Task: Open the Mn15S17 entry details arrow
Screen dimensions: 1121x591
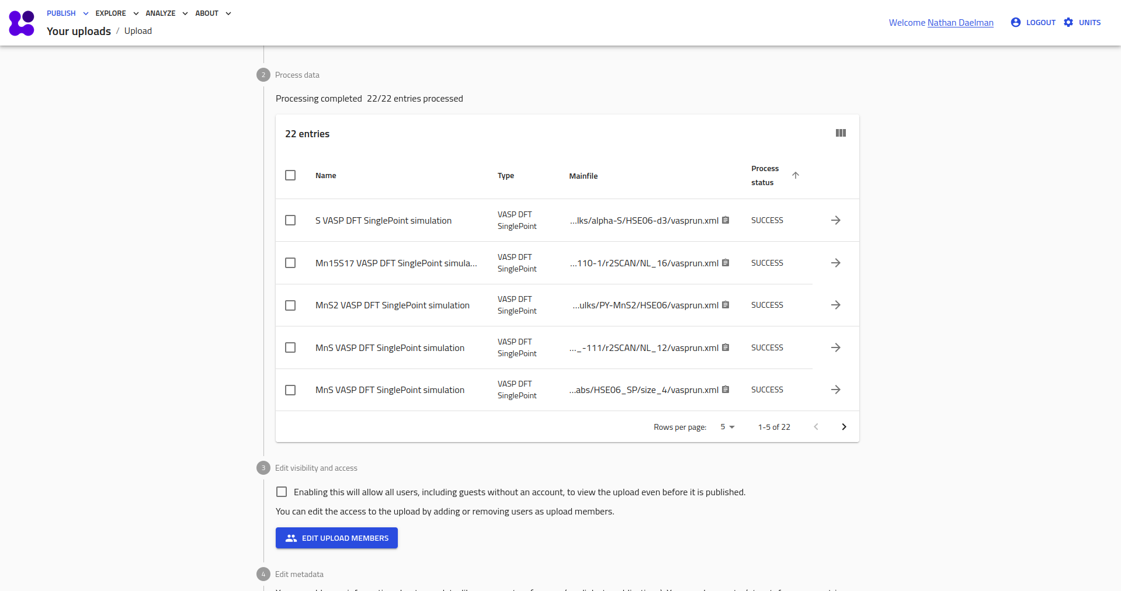Action: click(835, 263)
